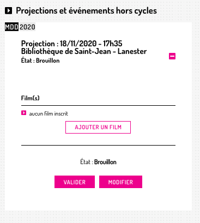Click the Projections et événements hors cycles heading

tap(86, 11)
